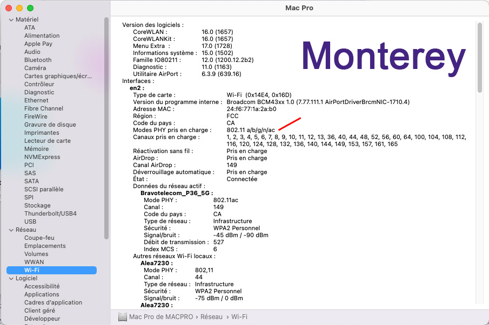Click the Réseau section header
The image size is (489, 325).
26,230
